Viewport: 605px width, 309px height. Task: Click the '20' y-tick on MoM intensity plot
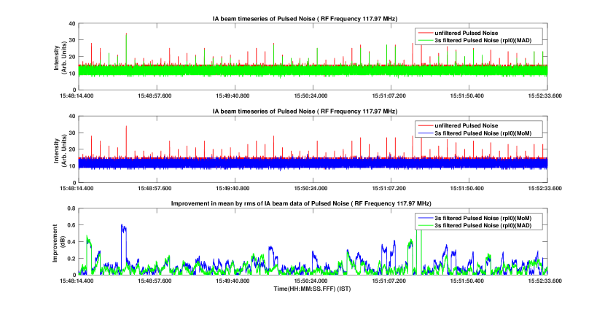(73, 149)
